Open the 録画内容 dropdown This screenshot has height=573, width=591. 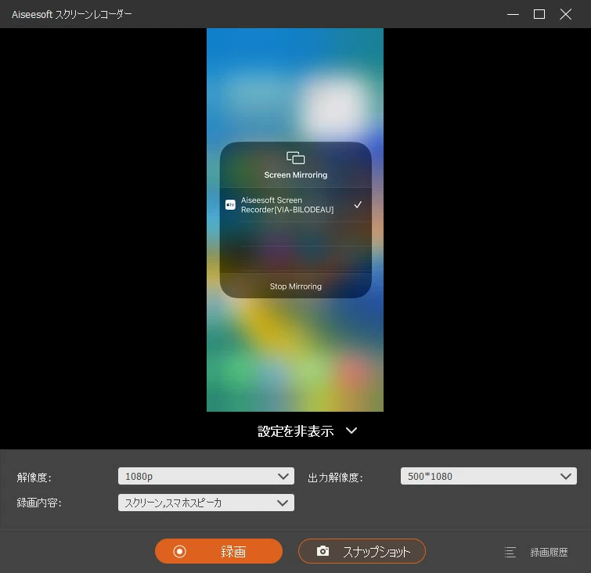click(x=206, y=503)
